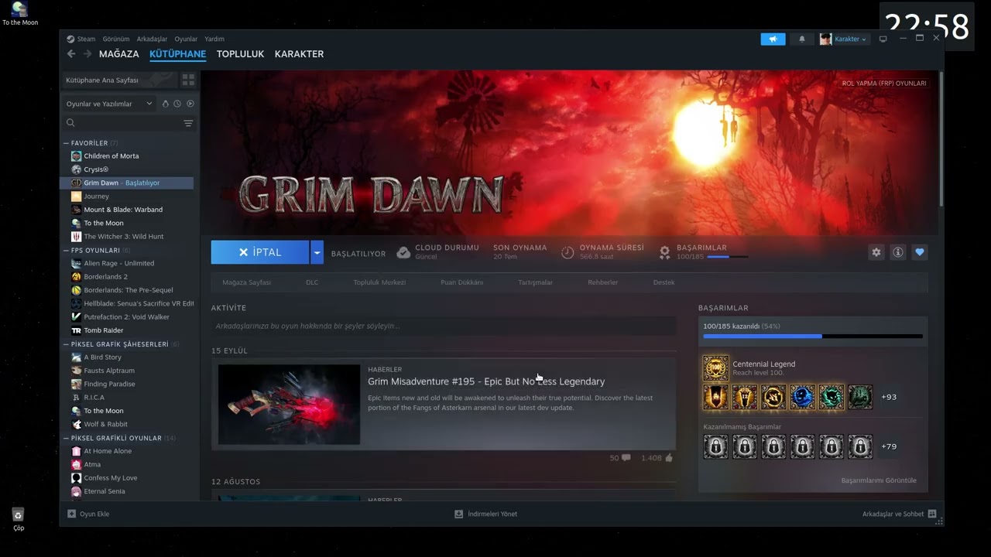Show Grim Dawn info icon
This screenshot has width=991, height=557.
(x=898, y=252)
